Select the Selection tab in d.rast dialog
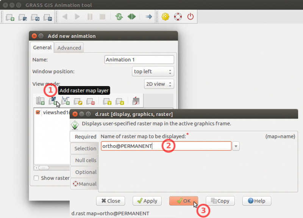Screen dimensions: 303x218 85,148
